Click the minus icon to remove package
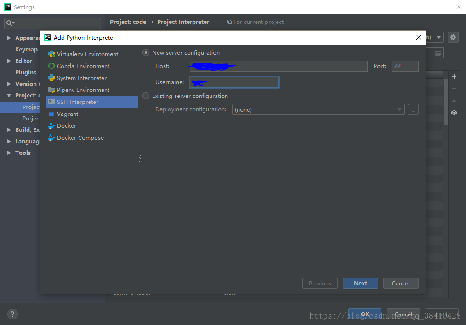The image size is (466, 325). (454, 89)
